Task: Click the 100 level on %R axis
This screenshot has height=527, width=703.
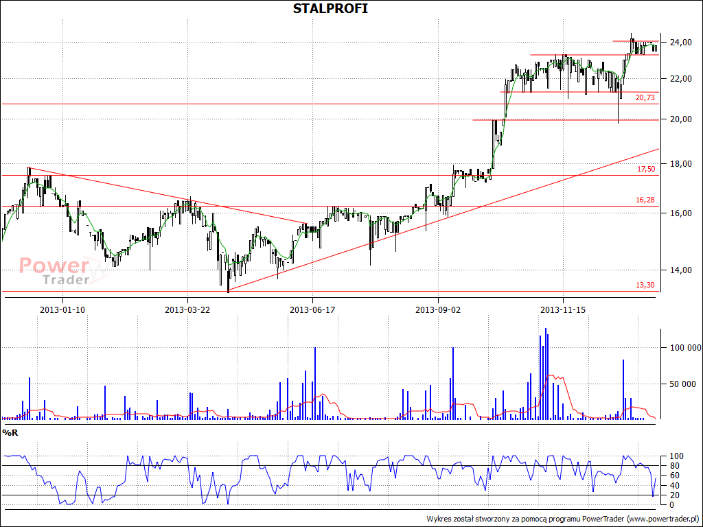Action: pos(675,456)
